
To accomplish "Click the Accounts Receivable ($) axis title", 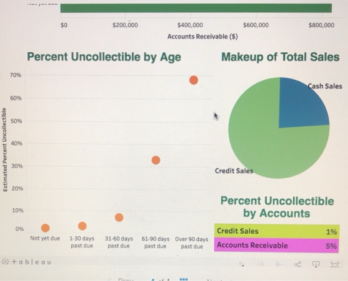I will point(203,37).
